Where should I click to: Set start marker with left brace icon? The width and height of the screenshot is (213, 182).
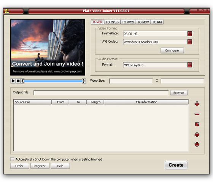22,81
